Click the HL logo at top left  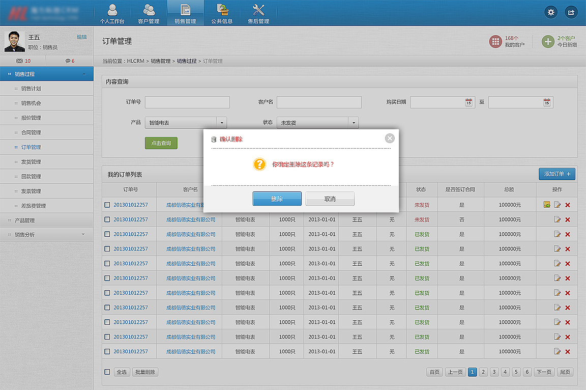[x=18, y=14]
